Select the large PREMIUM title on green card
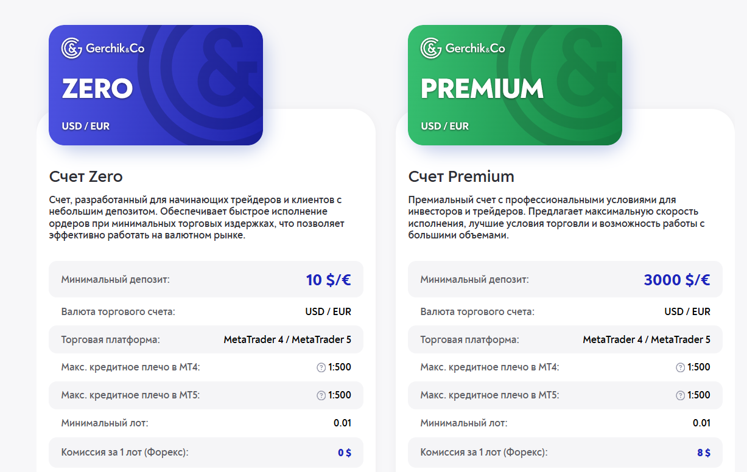Screen dimensions: 747x472 [x=482, y=89]
